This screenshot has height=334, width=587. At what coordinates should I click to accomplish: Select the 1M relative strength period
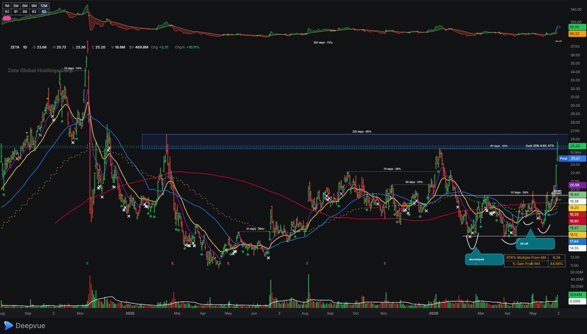(7, 6)
